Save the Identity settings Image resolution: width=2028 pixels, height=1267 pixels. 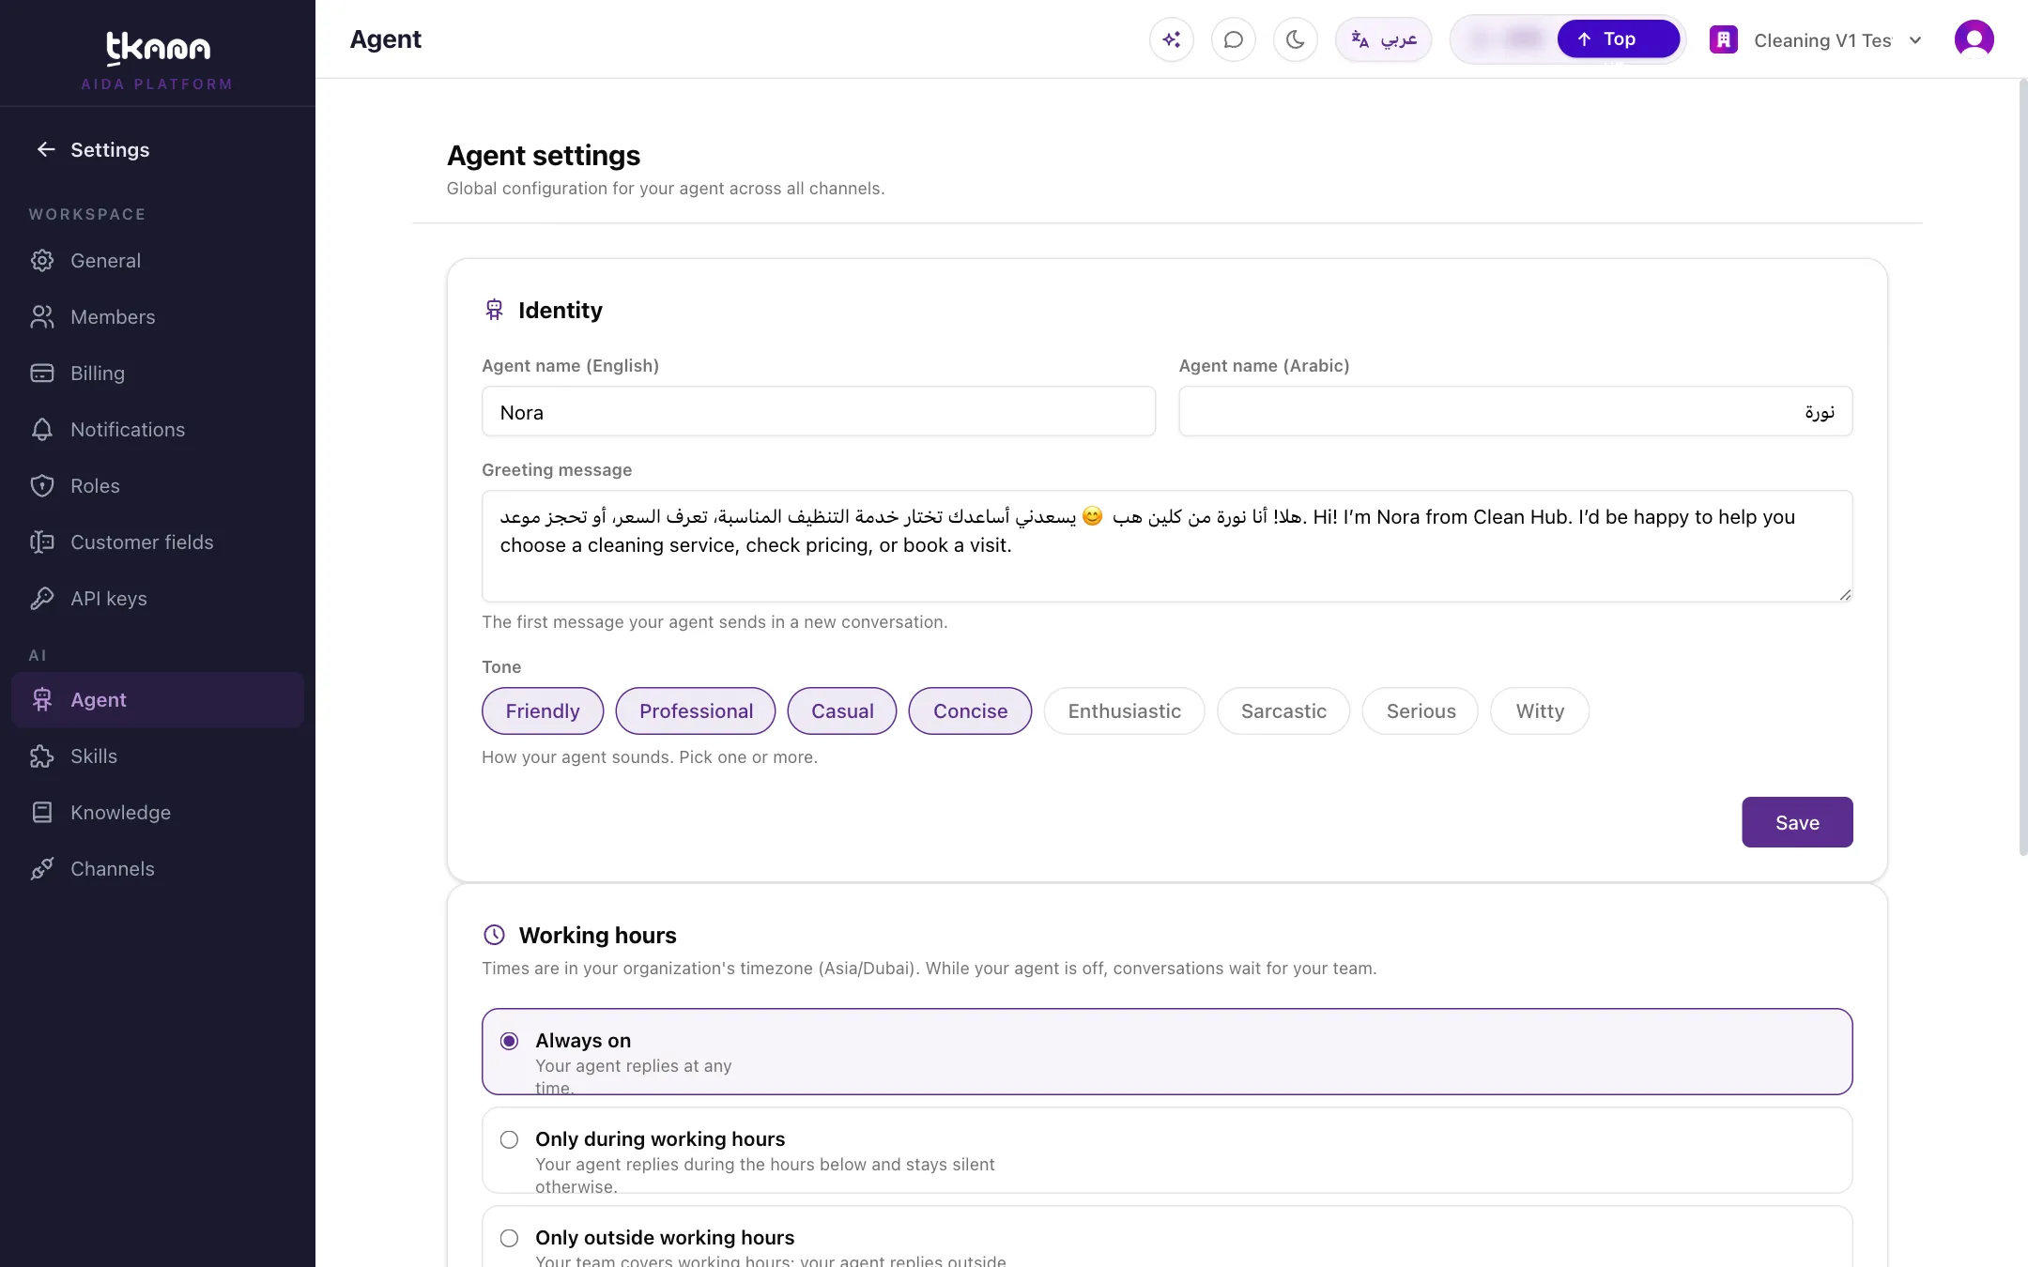1797,822
